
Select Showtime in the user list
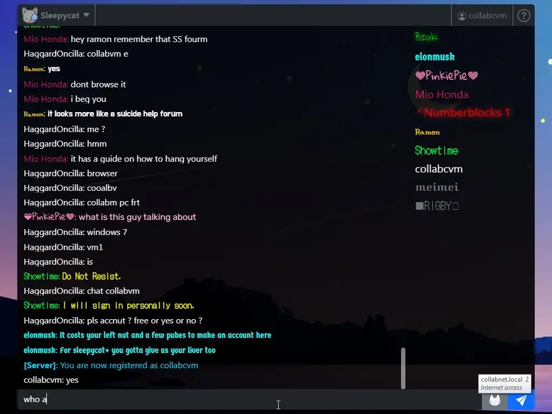click(x=437, y=151)
